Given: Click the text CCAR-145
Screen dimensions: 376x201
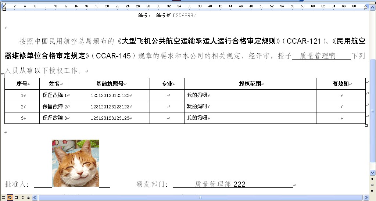Looking at the screenshot, I should click(x=113, y=56).
